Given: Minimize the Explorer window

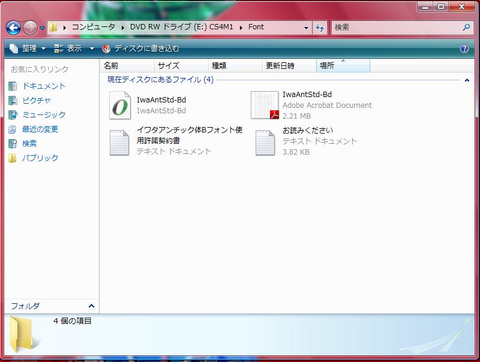Looking at the screenshot, I should click(x=426, y=7).
